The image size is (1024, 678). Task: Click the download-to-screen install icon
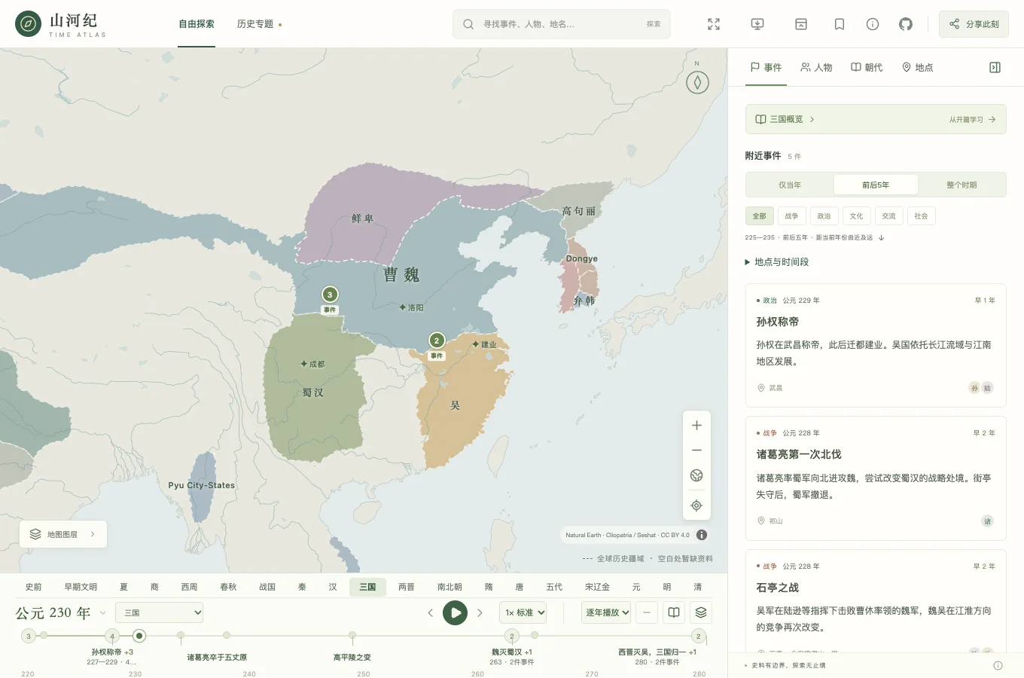[757, 24]
